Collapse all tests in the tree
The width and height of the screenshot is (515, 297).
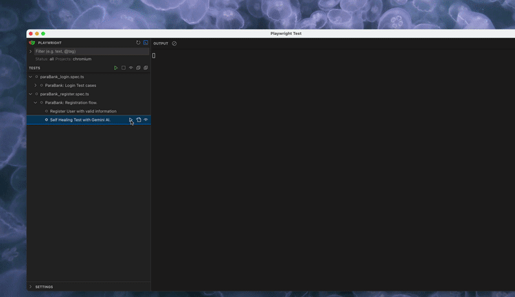[138, 68]
